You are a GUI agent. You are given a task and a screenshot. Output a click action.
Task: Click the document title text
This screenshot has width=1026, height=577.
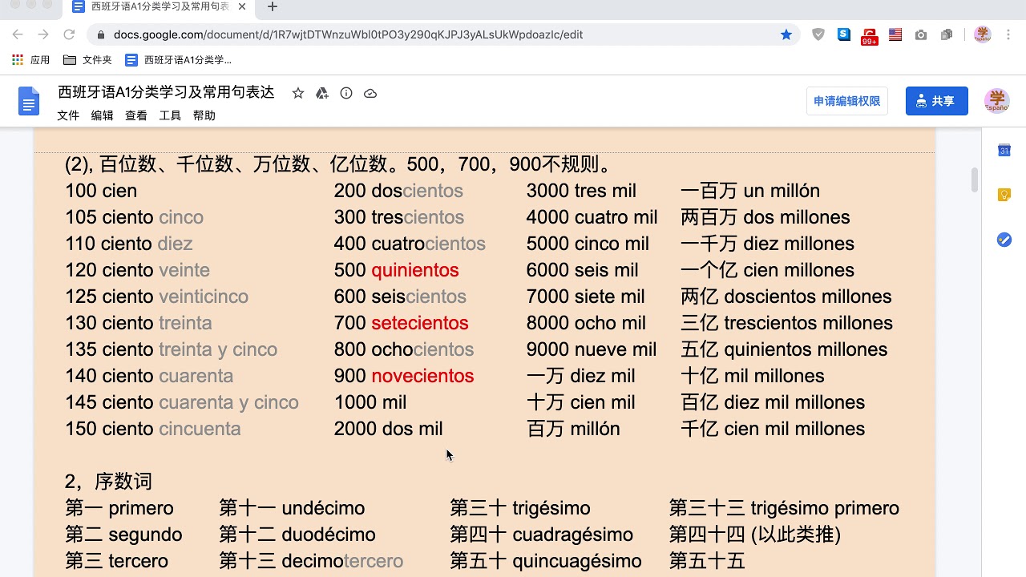(x=166, y=93)
